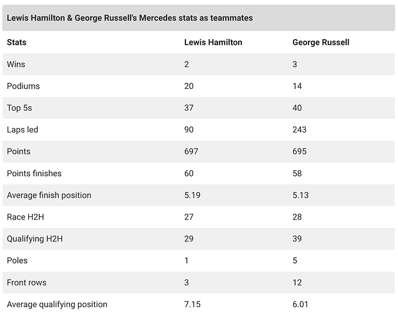The image size is (398, 320).
Task: Select Russell's average finish value 5.13
Action: click(x=301, y=195)
